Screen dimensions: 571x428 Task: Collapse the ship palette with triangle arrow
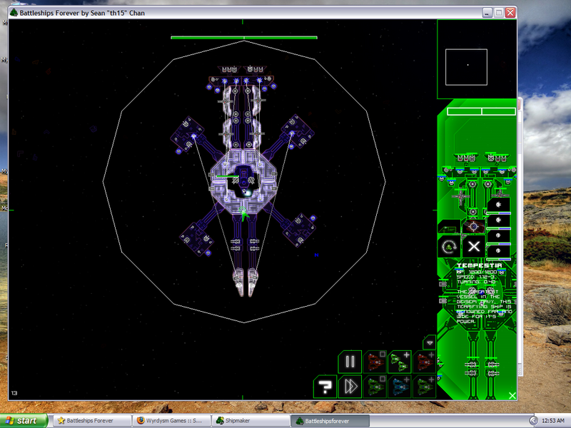tap(430, 343)
